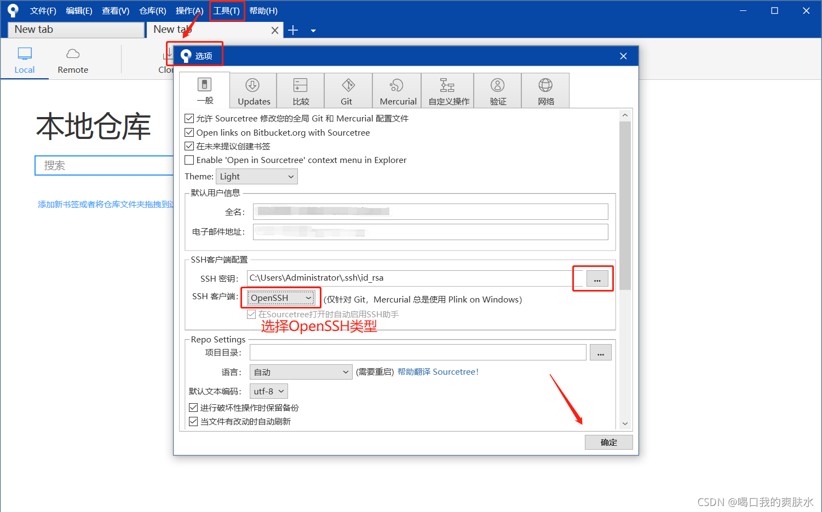Viewport: 822px width, 512px height.
Task: Open the 编辑(E) menu
Action: 79,11
